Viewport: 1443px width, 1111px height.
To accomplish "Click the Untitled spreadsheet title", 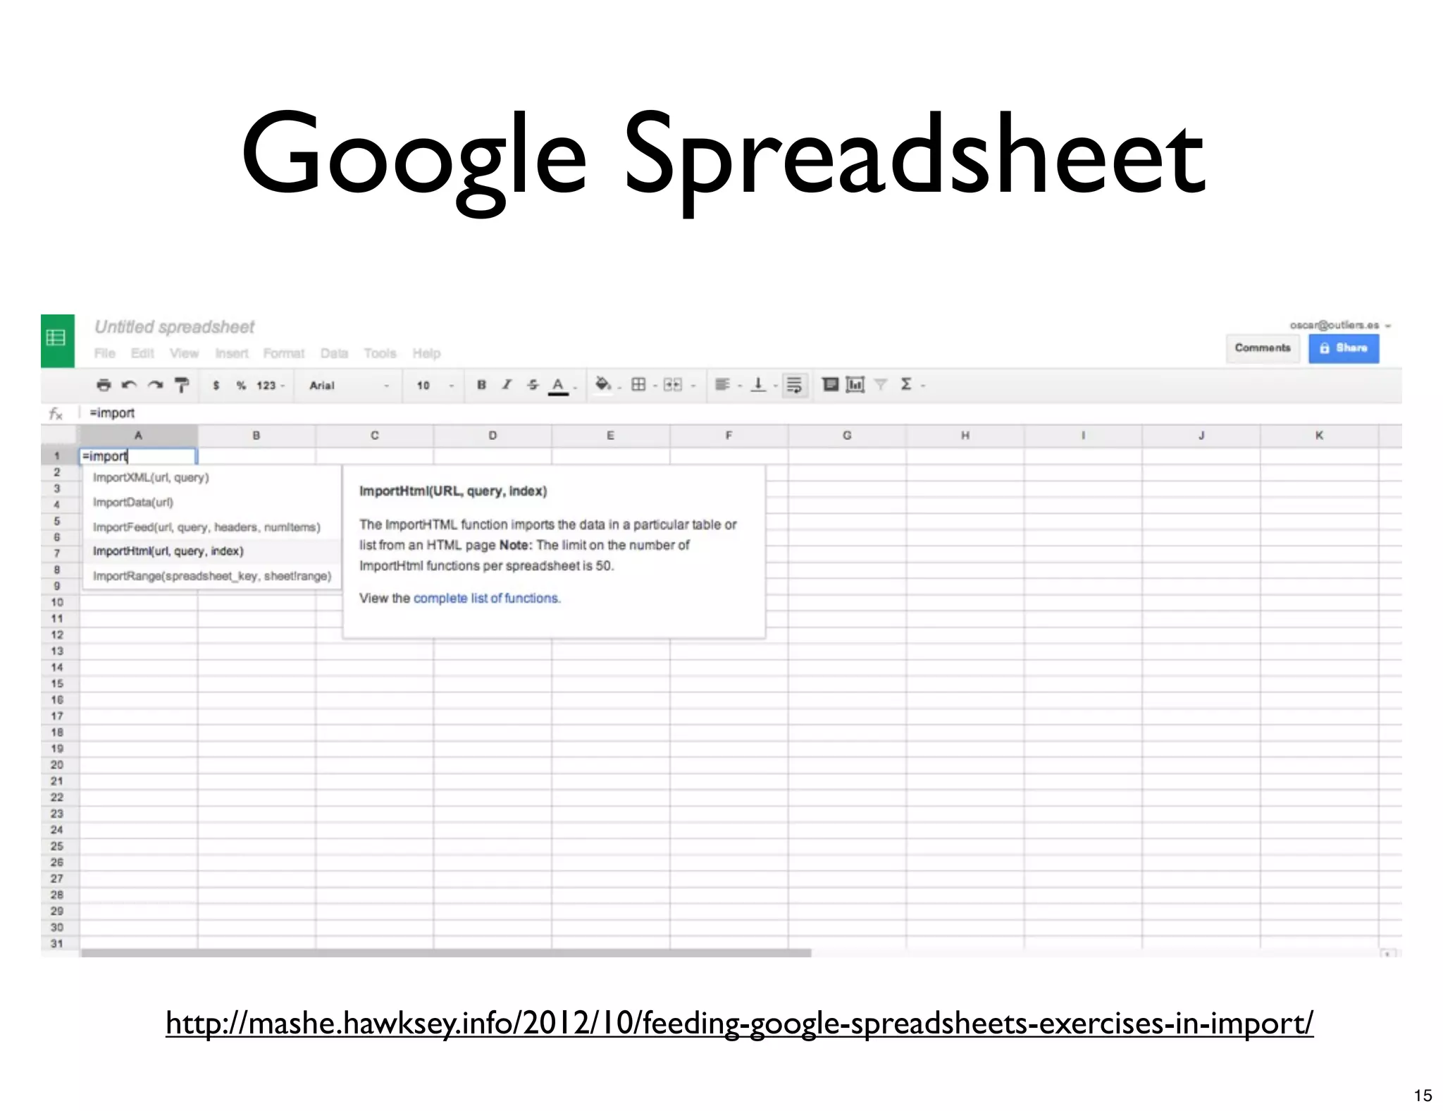I will pos(174,327).
